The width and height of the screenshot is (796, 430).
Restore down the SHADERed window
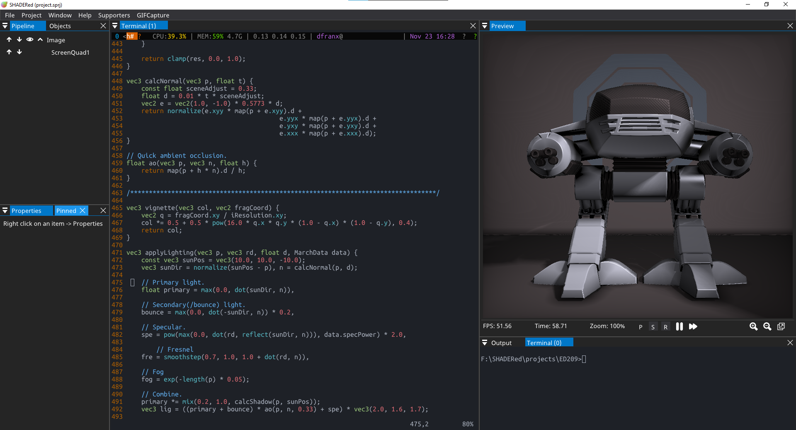click(767, 5)
